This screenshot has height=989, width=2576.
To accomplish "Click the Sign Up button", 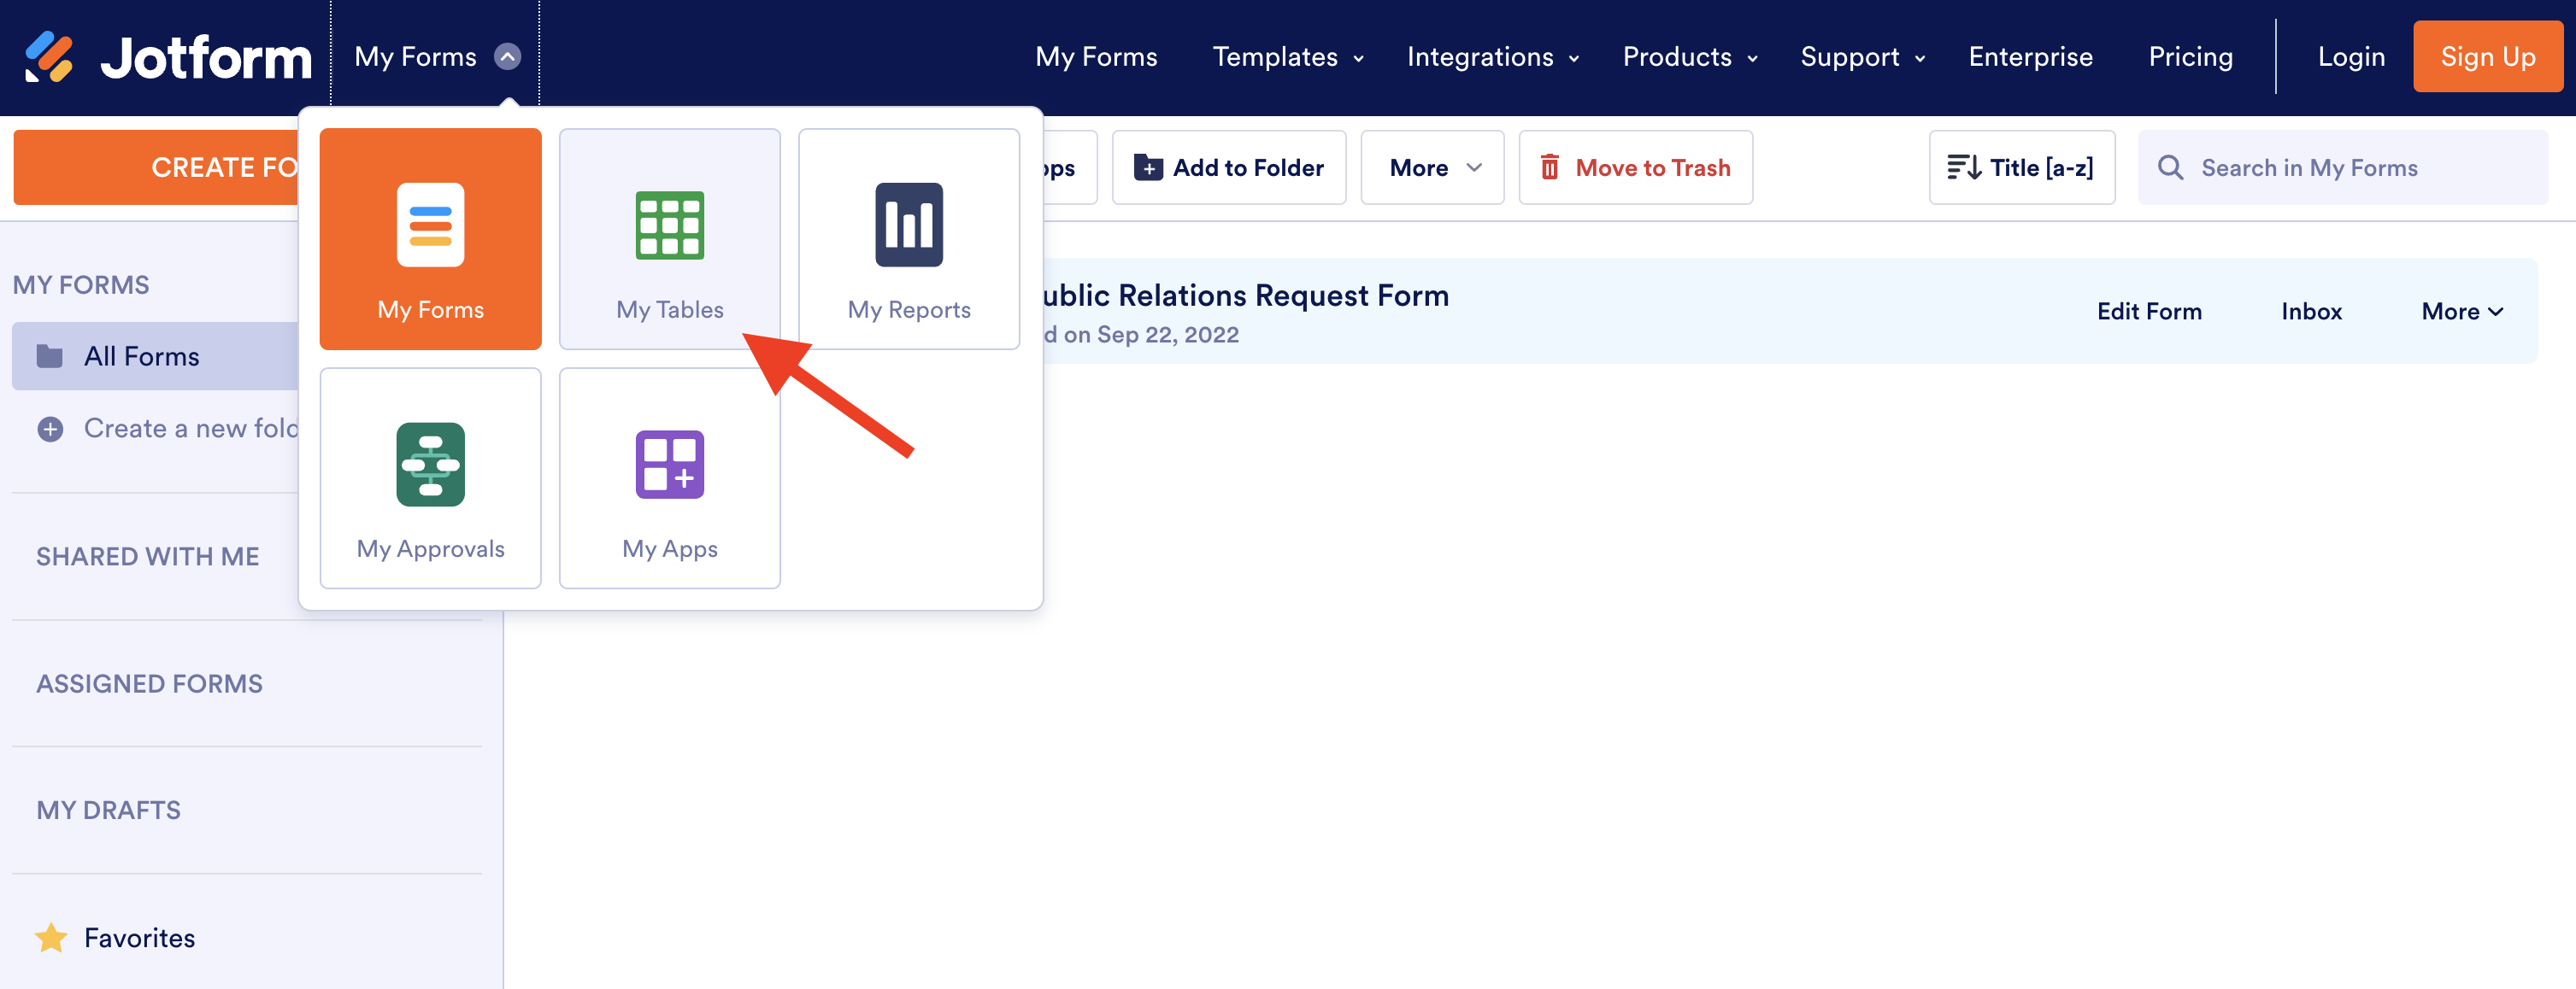I will (2487, 57).
